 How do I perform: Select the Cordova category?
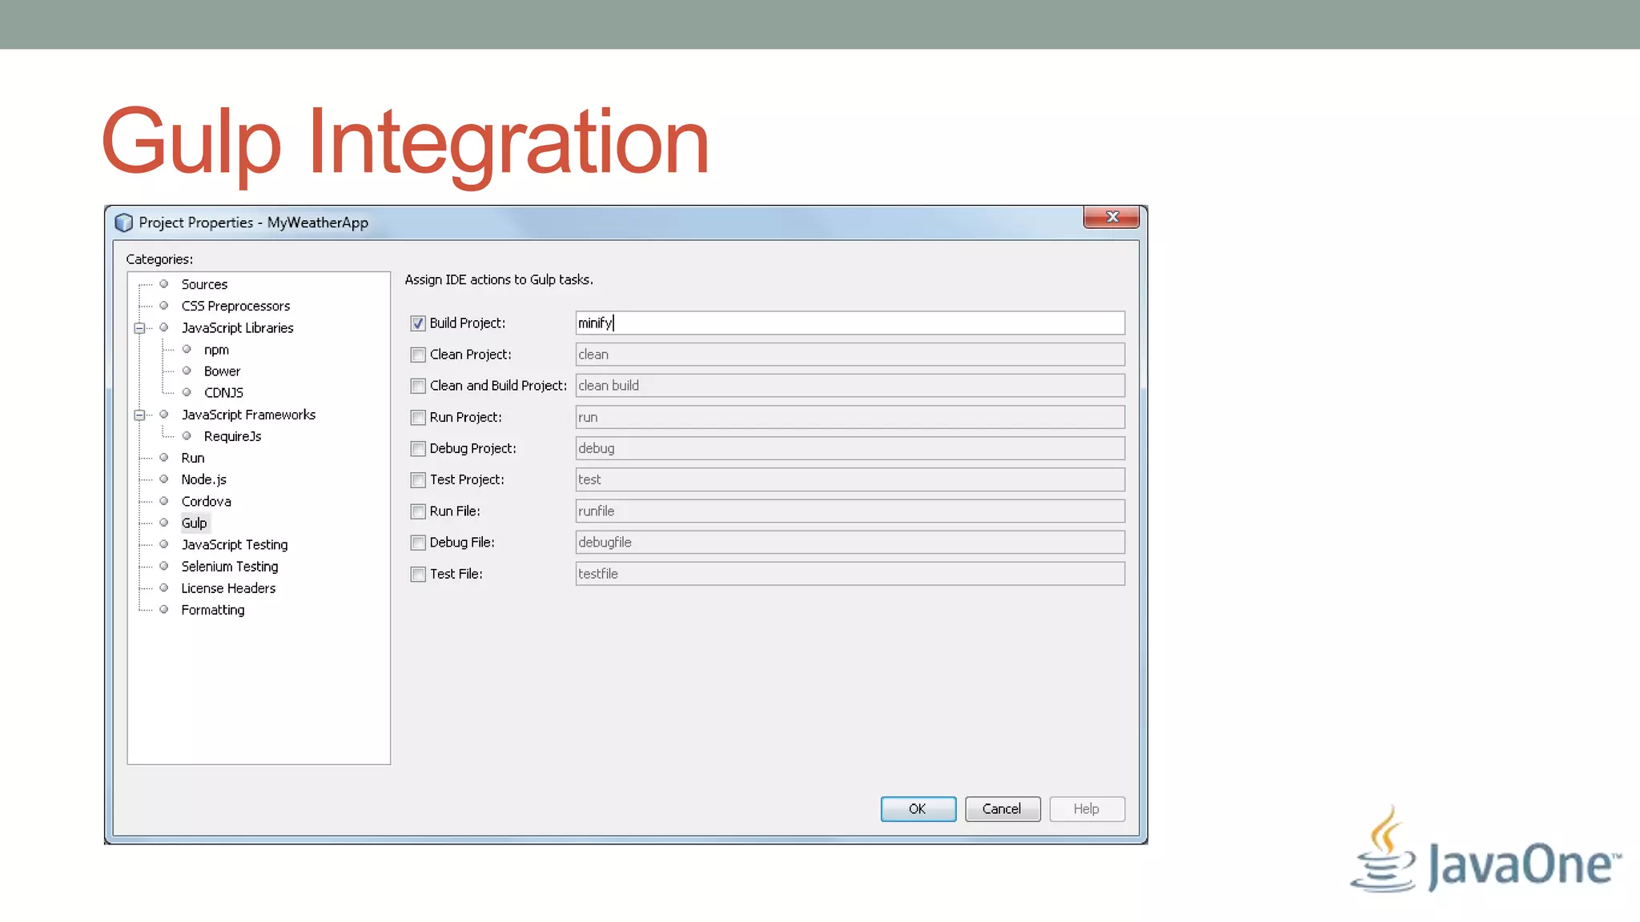click(206, 501)
